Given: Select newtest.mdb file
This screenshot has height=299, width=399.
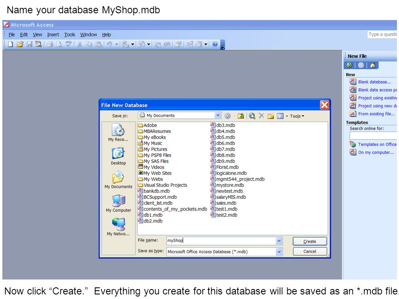Looking at the screenshot, I should [x=227, y=191].
